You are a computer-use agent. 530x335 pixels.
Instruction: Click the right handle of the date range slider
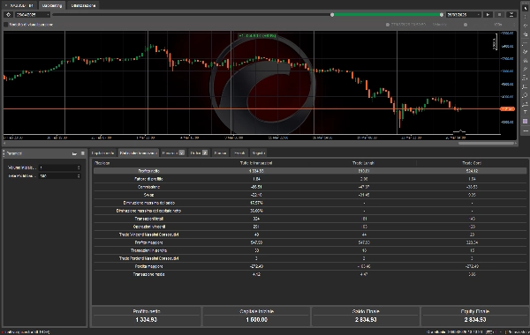pos(442,14)
